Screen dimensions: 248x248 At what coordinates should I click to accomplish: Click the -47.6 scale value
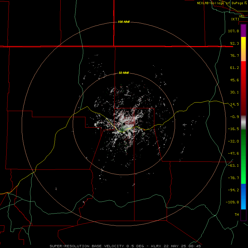pyautogui.click(x=233, y=153)
